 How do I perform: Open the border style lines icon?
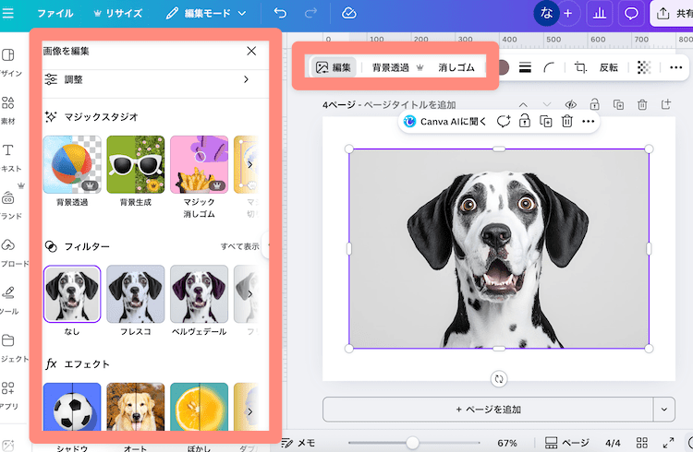525,67
